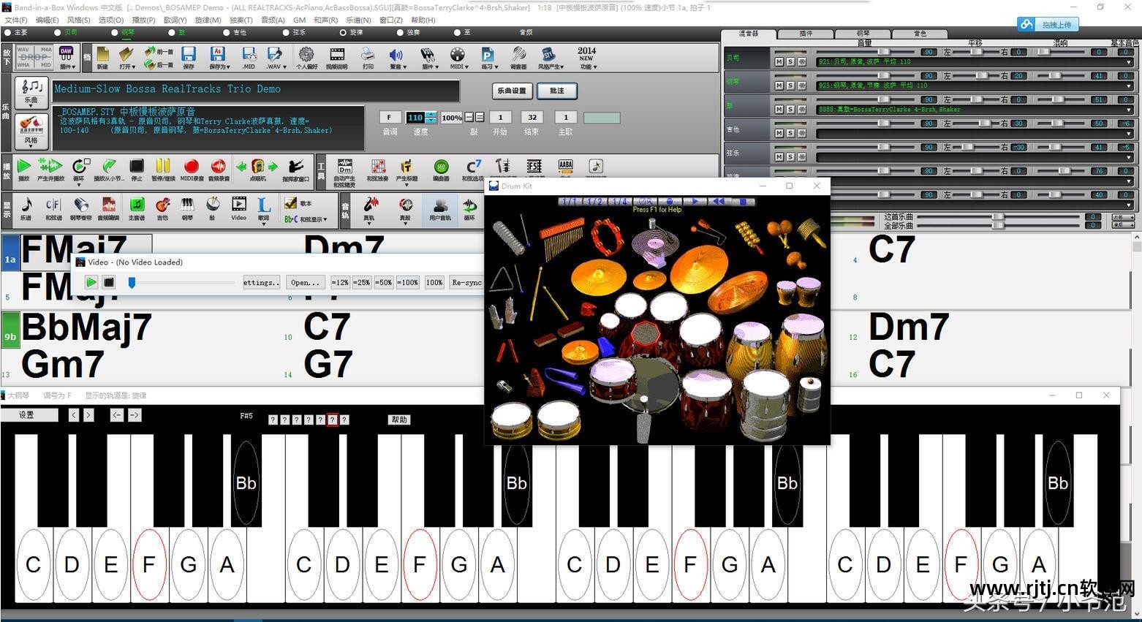Click 帮助 button in piano window

pyautogui.click(x=399, y=420)
